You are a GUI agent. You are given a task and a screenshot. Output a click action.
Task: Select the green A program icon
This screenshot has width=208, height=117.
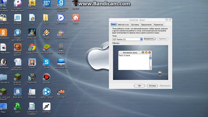click(x=18, y=107)
